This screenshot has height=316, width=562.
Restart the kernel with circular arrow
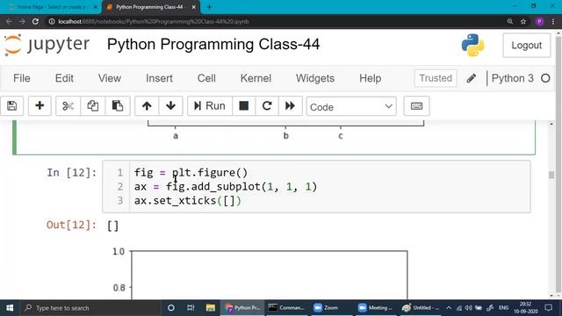267,106
